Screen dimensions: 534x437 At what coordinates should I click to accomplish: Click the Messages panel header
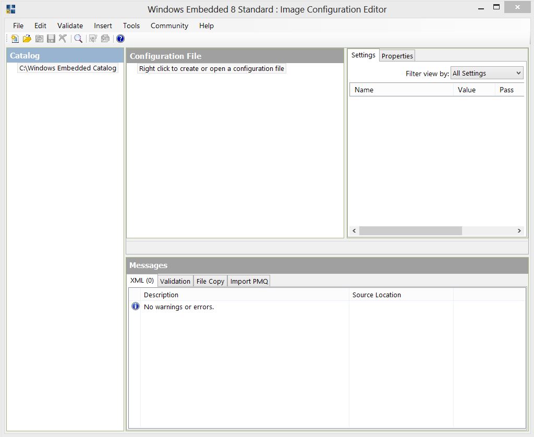tap(327, 265)
